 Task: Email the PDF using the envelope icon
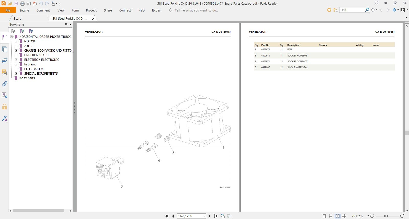click(28, 4)
